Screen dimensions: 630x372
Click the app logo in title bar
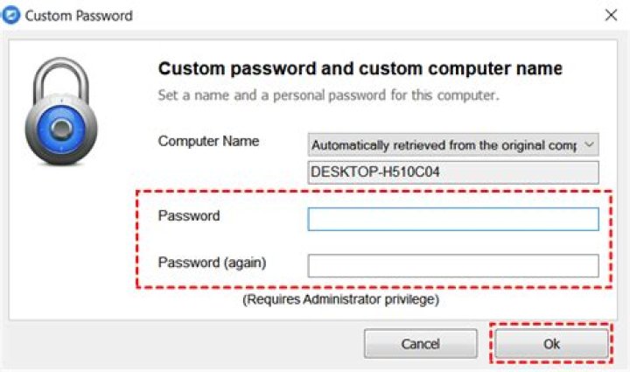[13, 15]
